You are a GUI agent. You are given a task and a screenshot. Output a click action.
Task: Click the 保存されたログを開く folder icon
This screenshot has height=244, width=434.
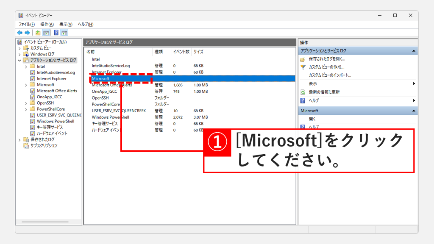click(x=303, y=59)
